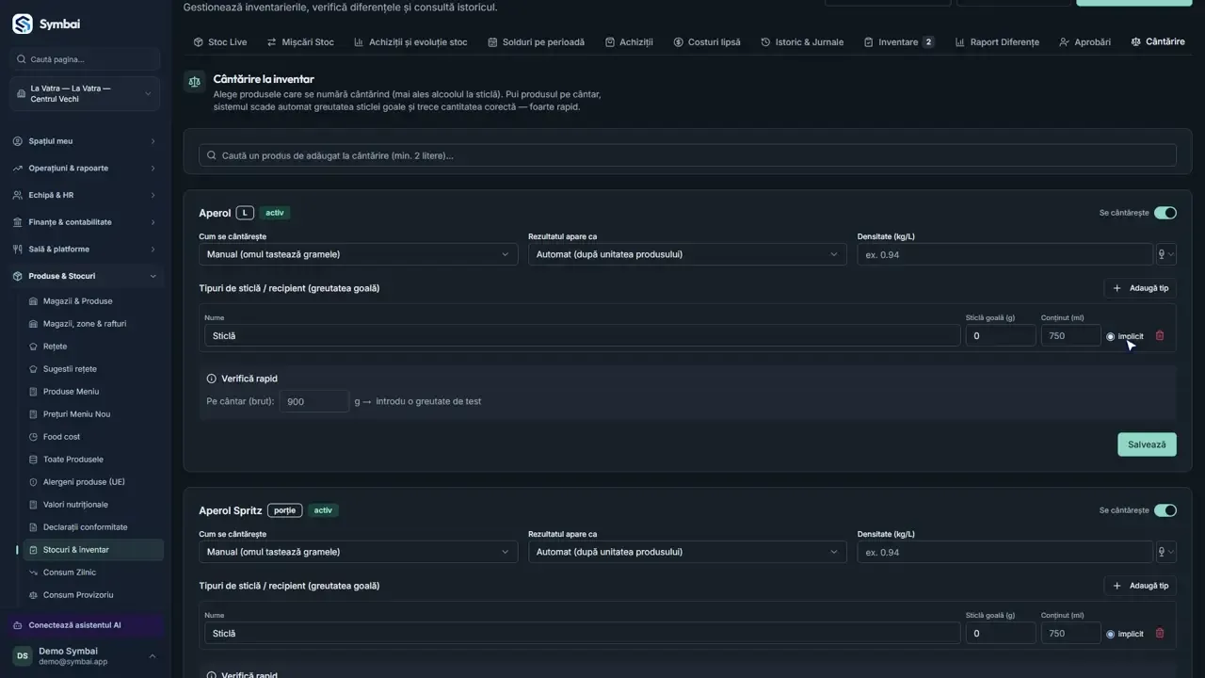Open Magazii, zone & rafturi
This screenshot has height=678, width=1205.
point(84,324)
